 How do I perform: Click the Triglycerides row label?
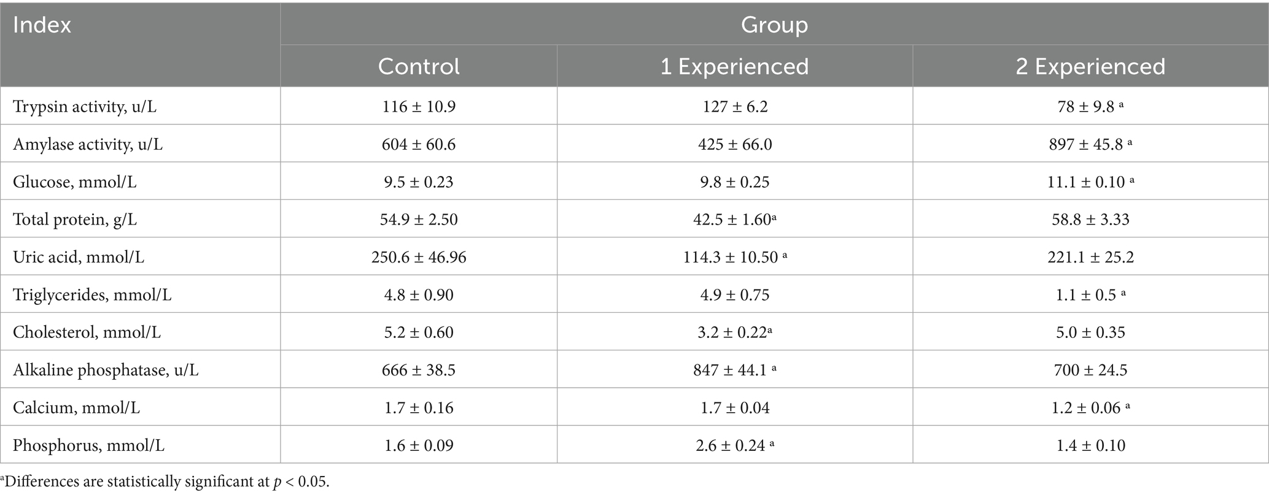tap(92, 295)
